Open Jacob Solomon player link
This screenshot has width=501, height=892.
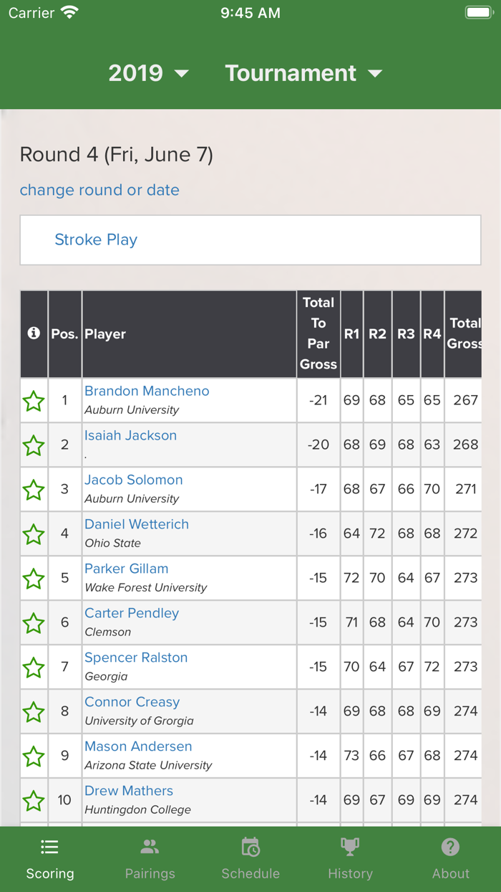pos(134,480)
